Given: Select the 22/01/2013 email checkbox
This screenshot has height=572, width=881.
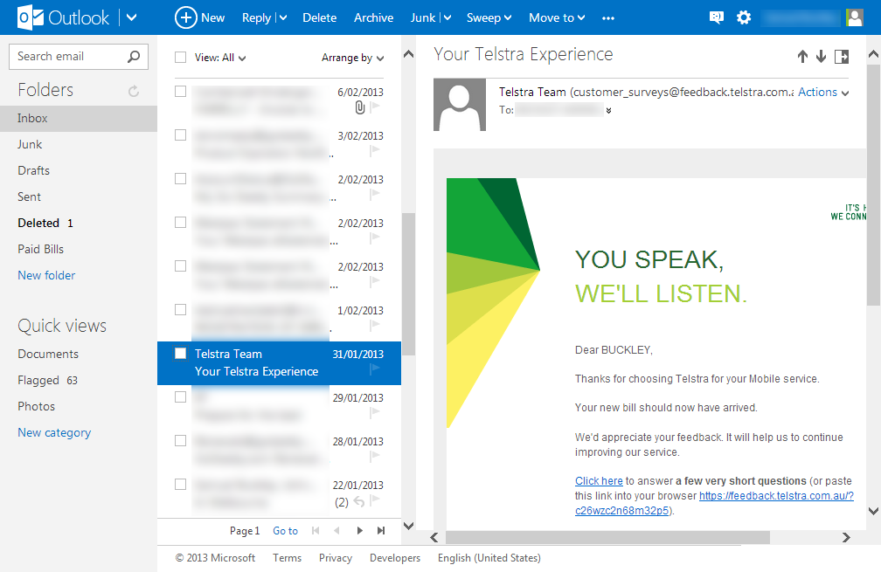Looking at the screenshot, I should pyautogui.click(x=180, y=485).
